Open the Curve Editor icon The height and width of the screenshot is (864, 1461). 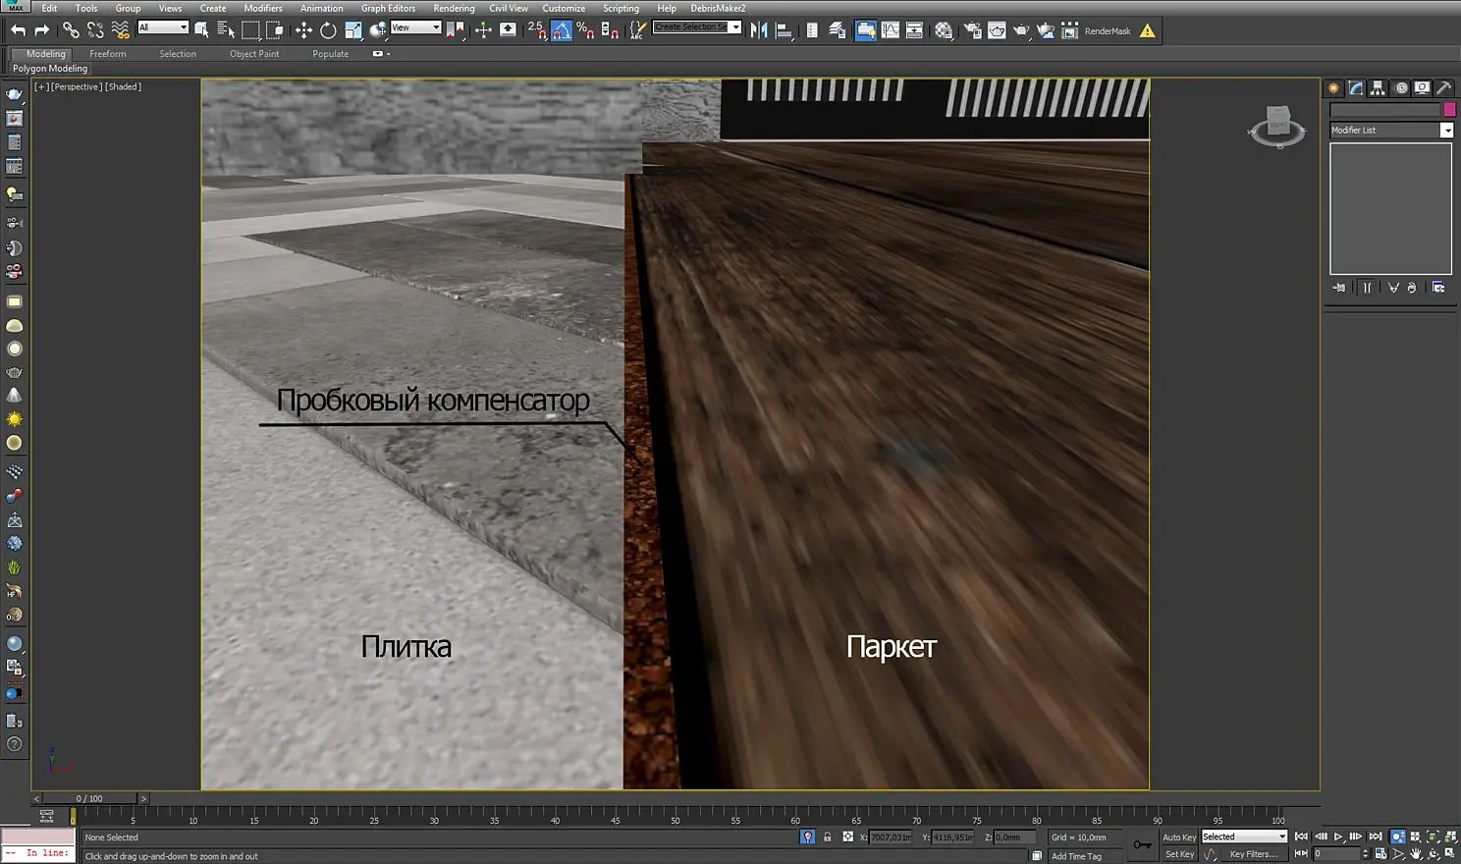click(891, 30)
